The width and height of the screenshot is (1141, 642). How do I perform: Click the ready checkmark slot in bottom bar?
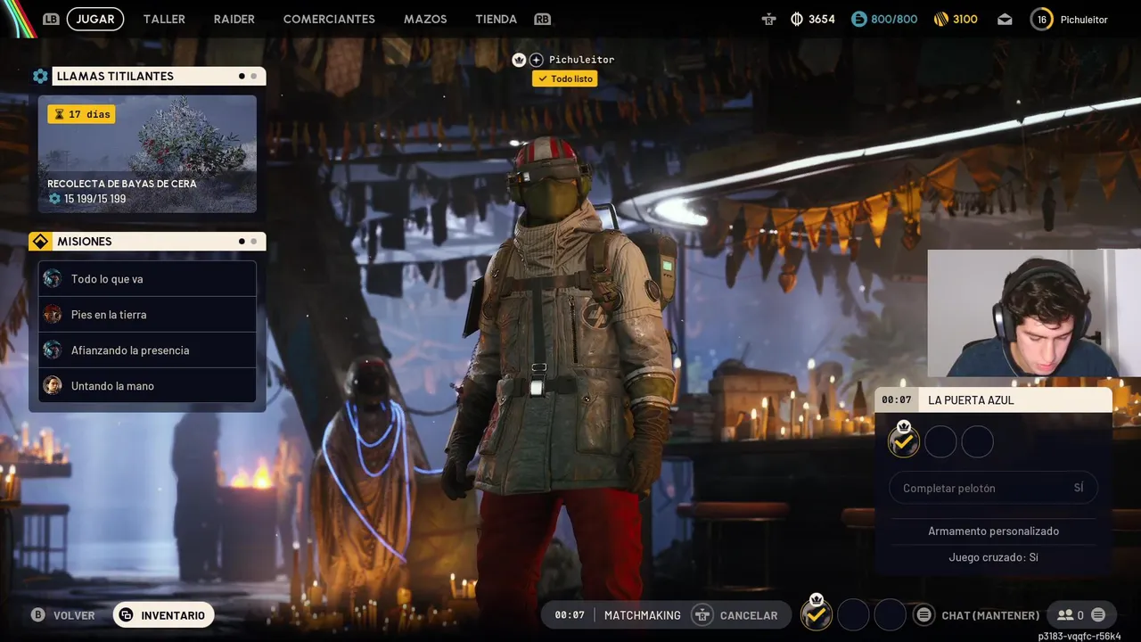816,613
